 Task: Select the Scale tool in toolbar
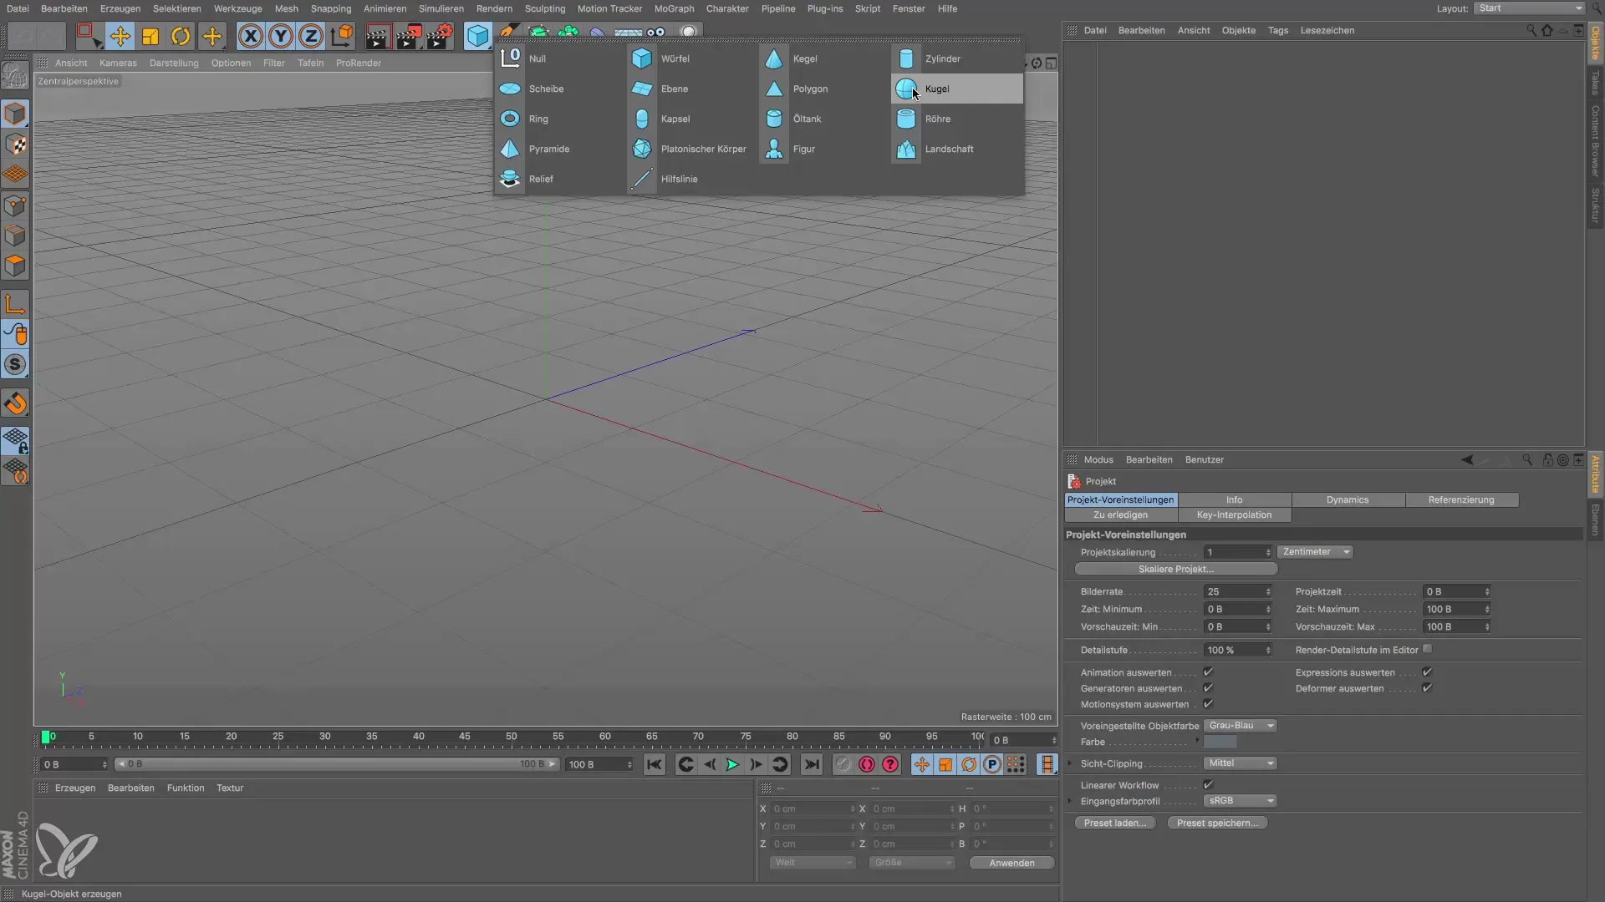click(x=150, y=36)
